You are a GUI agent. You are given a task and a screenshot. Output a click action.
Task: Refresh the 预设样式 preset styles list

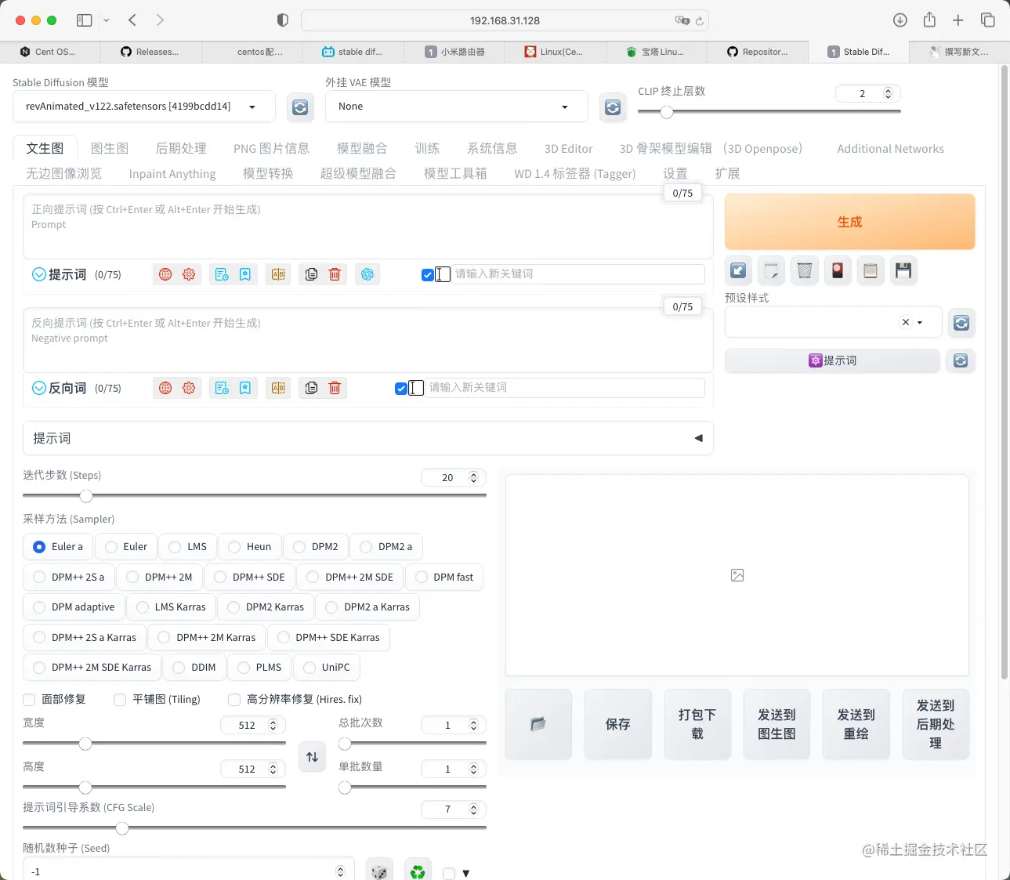(961, 323)
